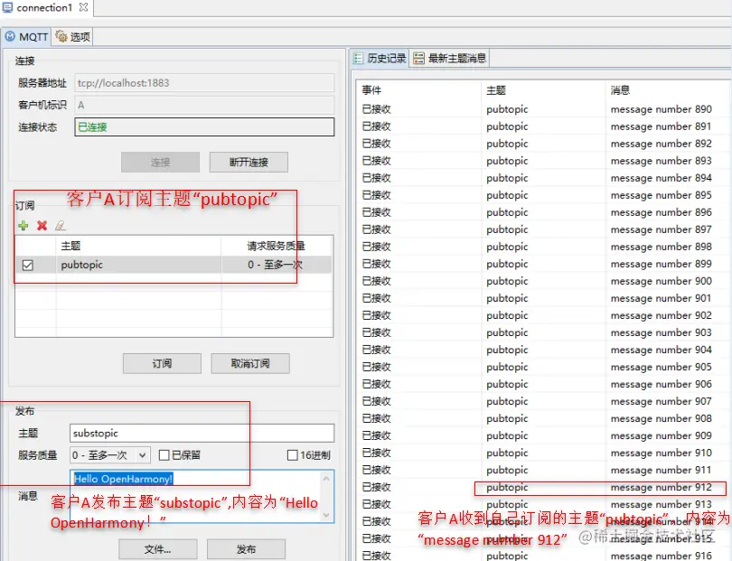The image size is (732, 561).
Task: Click the 取消订阅 unsubscribe button
Action: click(x=250, y=363)
